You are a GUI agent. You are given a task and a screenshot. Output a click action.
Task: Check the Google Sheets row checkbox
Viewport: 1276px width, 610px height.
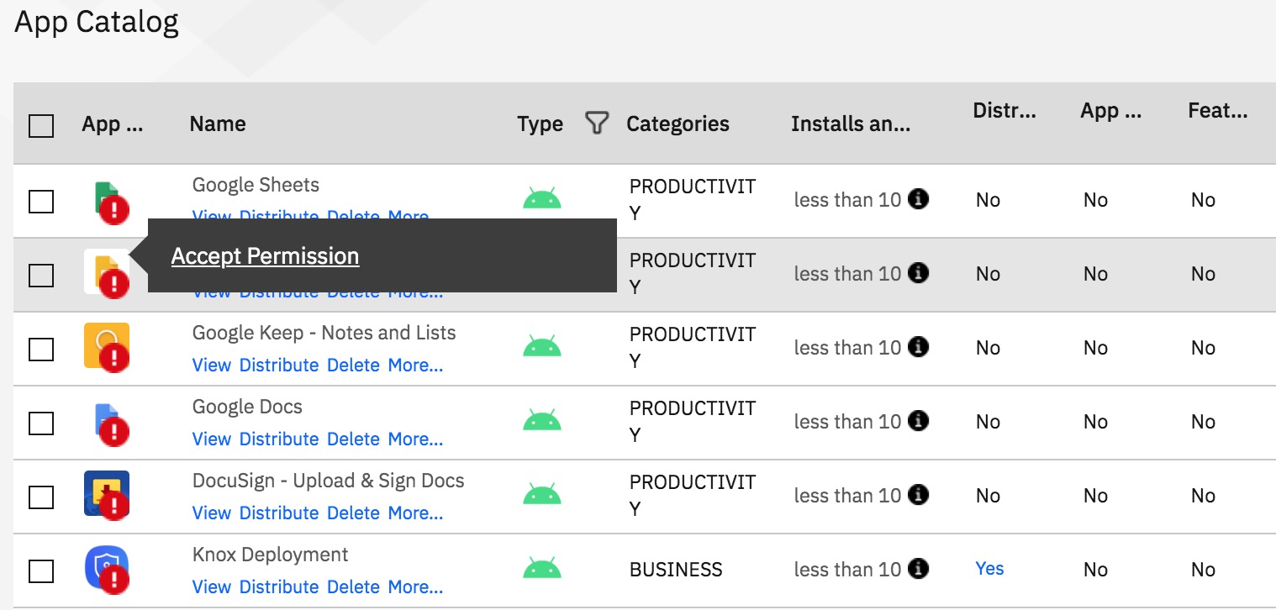[x=41, y=202]
